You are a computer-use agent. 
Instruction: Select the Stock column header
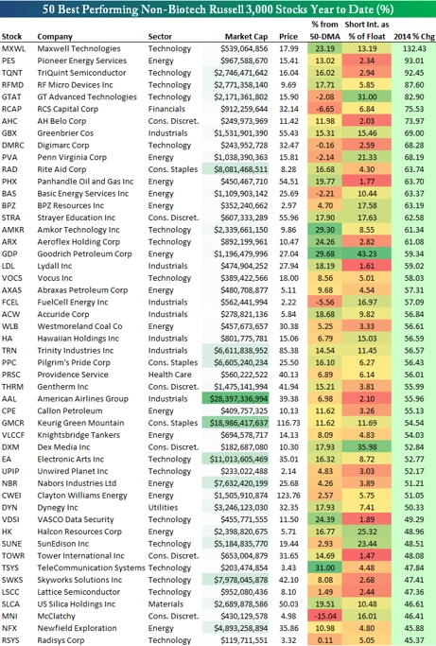(x=11, y=37)
